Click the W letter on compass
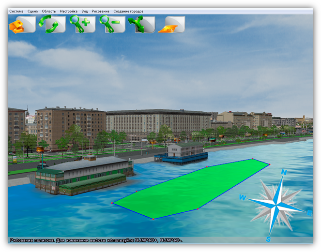Image resolution: width=321 pixels, height=252 pixels. coord(243,197)
